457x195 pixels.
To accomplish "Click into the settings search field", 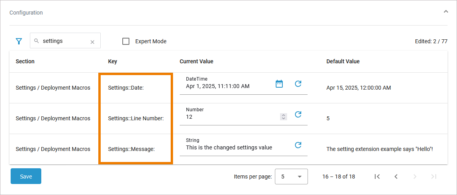I will point(63,41).
